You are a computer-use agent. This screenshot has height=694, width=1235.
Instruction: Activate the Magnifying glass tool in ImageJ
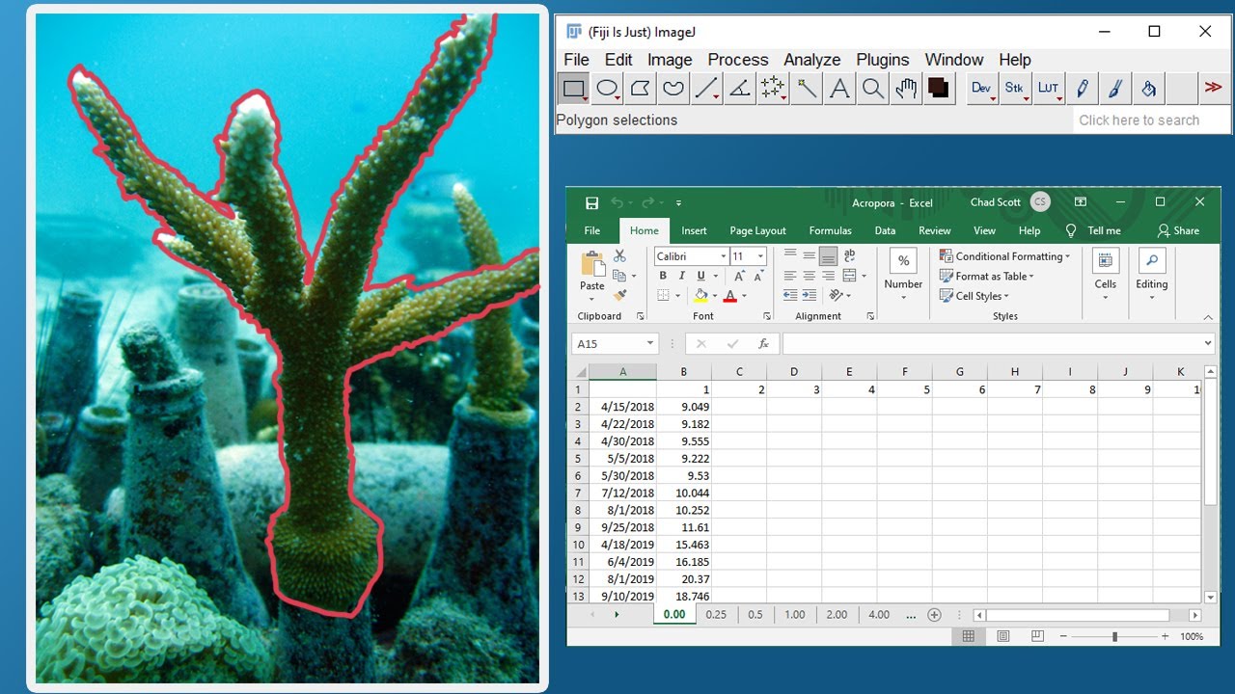[x=873, y=89]
